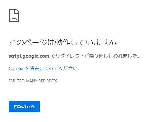The width and height of the screenshot is (149, 122).
Task: Click the frowning mouth on the error icon
Action: click(x=14, y=19)
